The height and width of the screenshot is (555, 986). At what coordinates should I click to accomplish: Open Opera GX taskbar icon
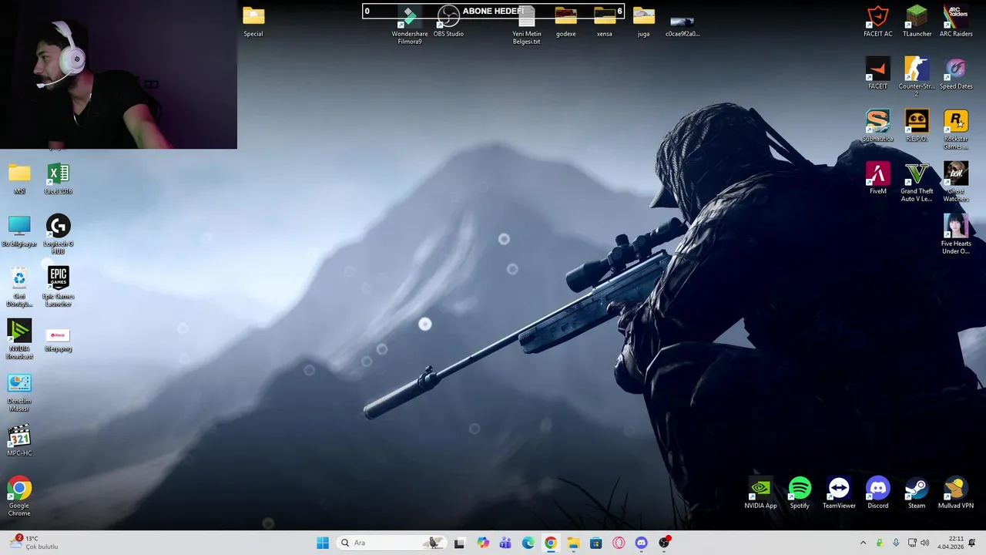point(619,543)
